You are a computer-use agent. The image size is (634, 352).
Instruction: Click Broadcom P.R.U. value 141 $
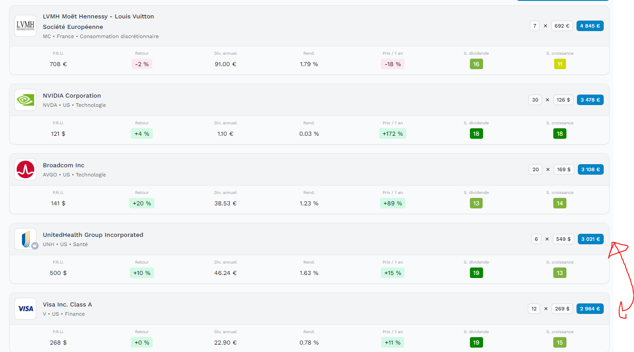click(58, 203)
